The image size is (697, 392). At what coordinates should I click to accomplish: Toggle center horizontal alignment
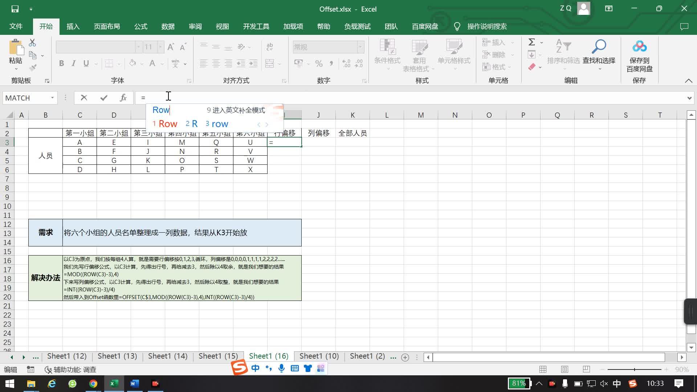click(x=216, y=64)
